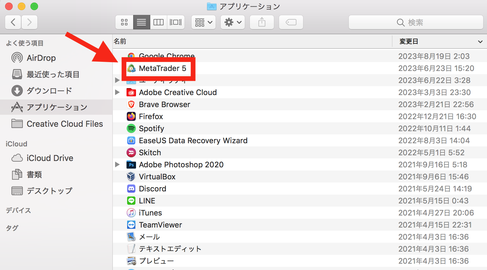Focus the 検索 search field
487x270 pixels.
(x=416, y=22)
